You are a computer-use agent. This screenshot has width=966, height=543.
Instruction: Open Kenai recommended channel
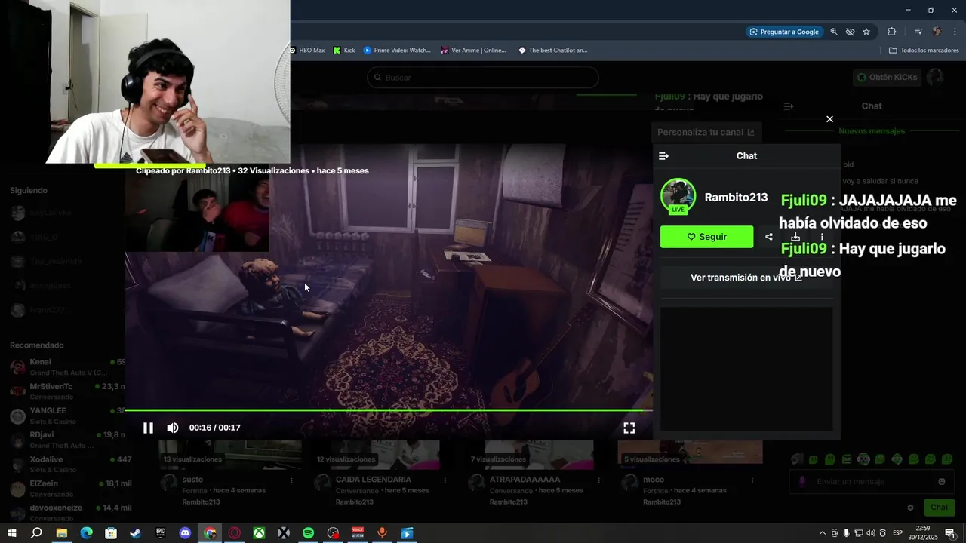pyautogui.click(x=68, y=367)
